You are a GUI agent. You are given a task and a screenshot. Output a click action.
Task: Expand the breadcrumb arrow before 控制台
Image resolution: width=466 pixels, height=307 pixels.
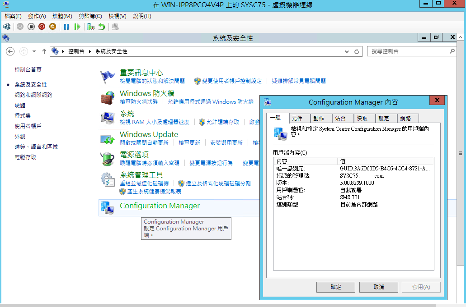63,51
